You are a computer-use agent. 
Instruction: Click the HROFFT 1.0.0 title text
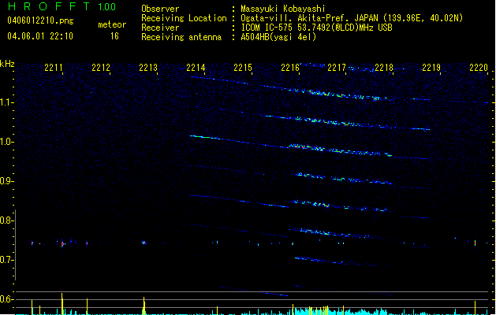[x=62, y=6]
